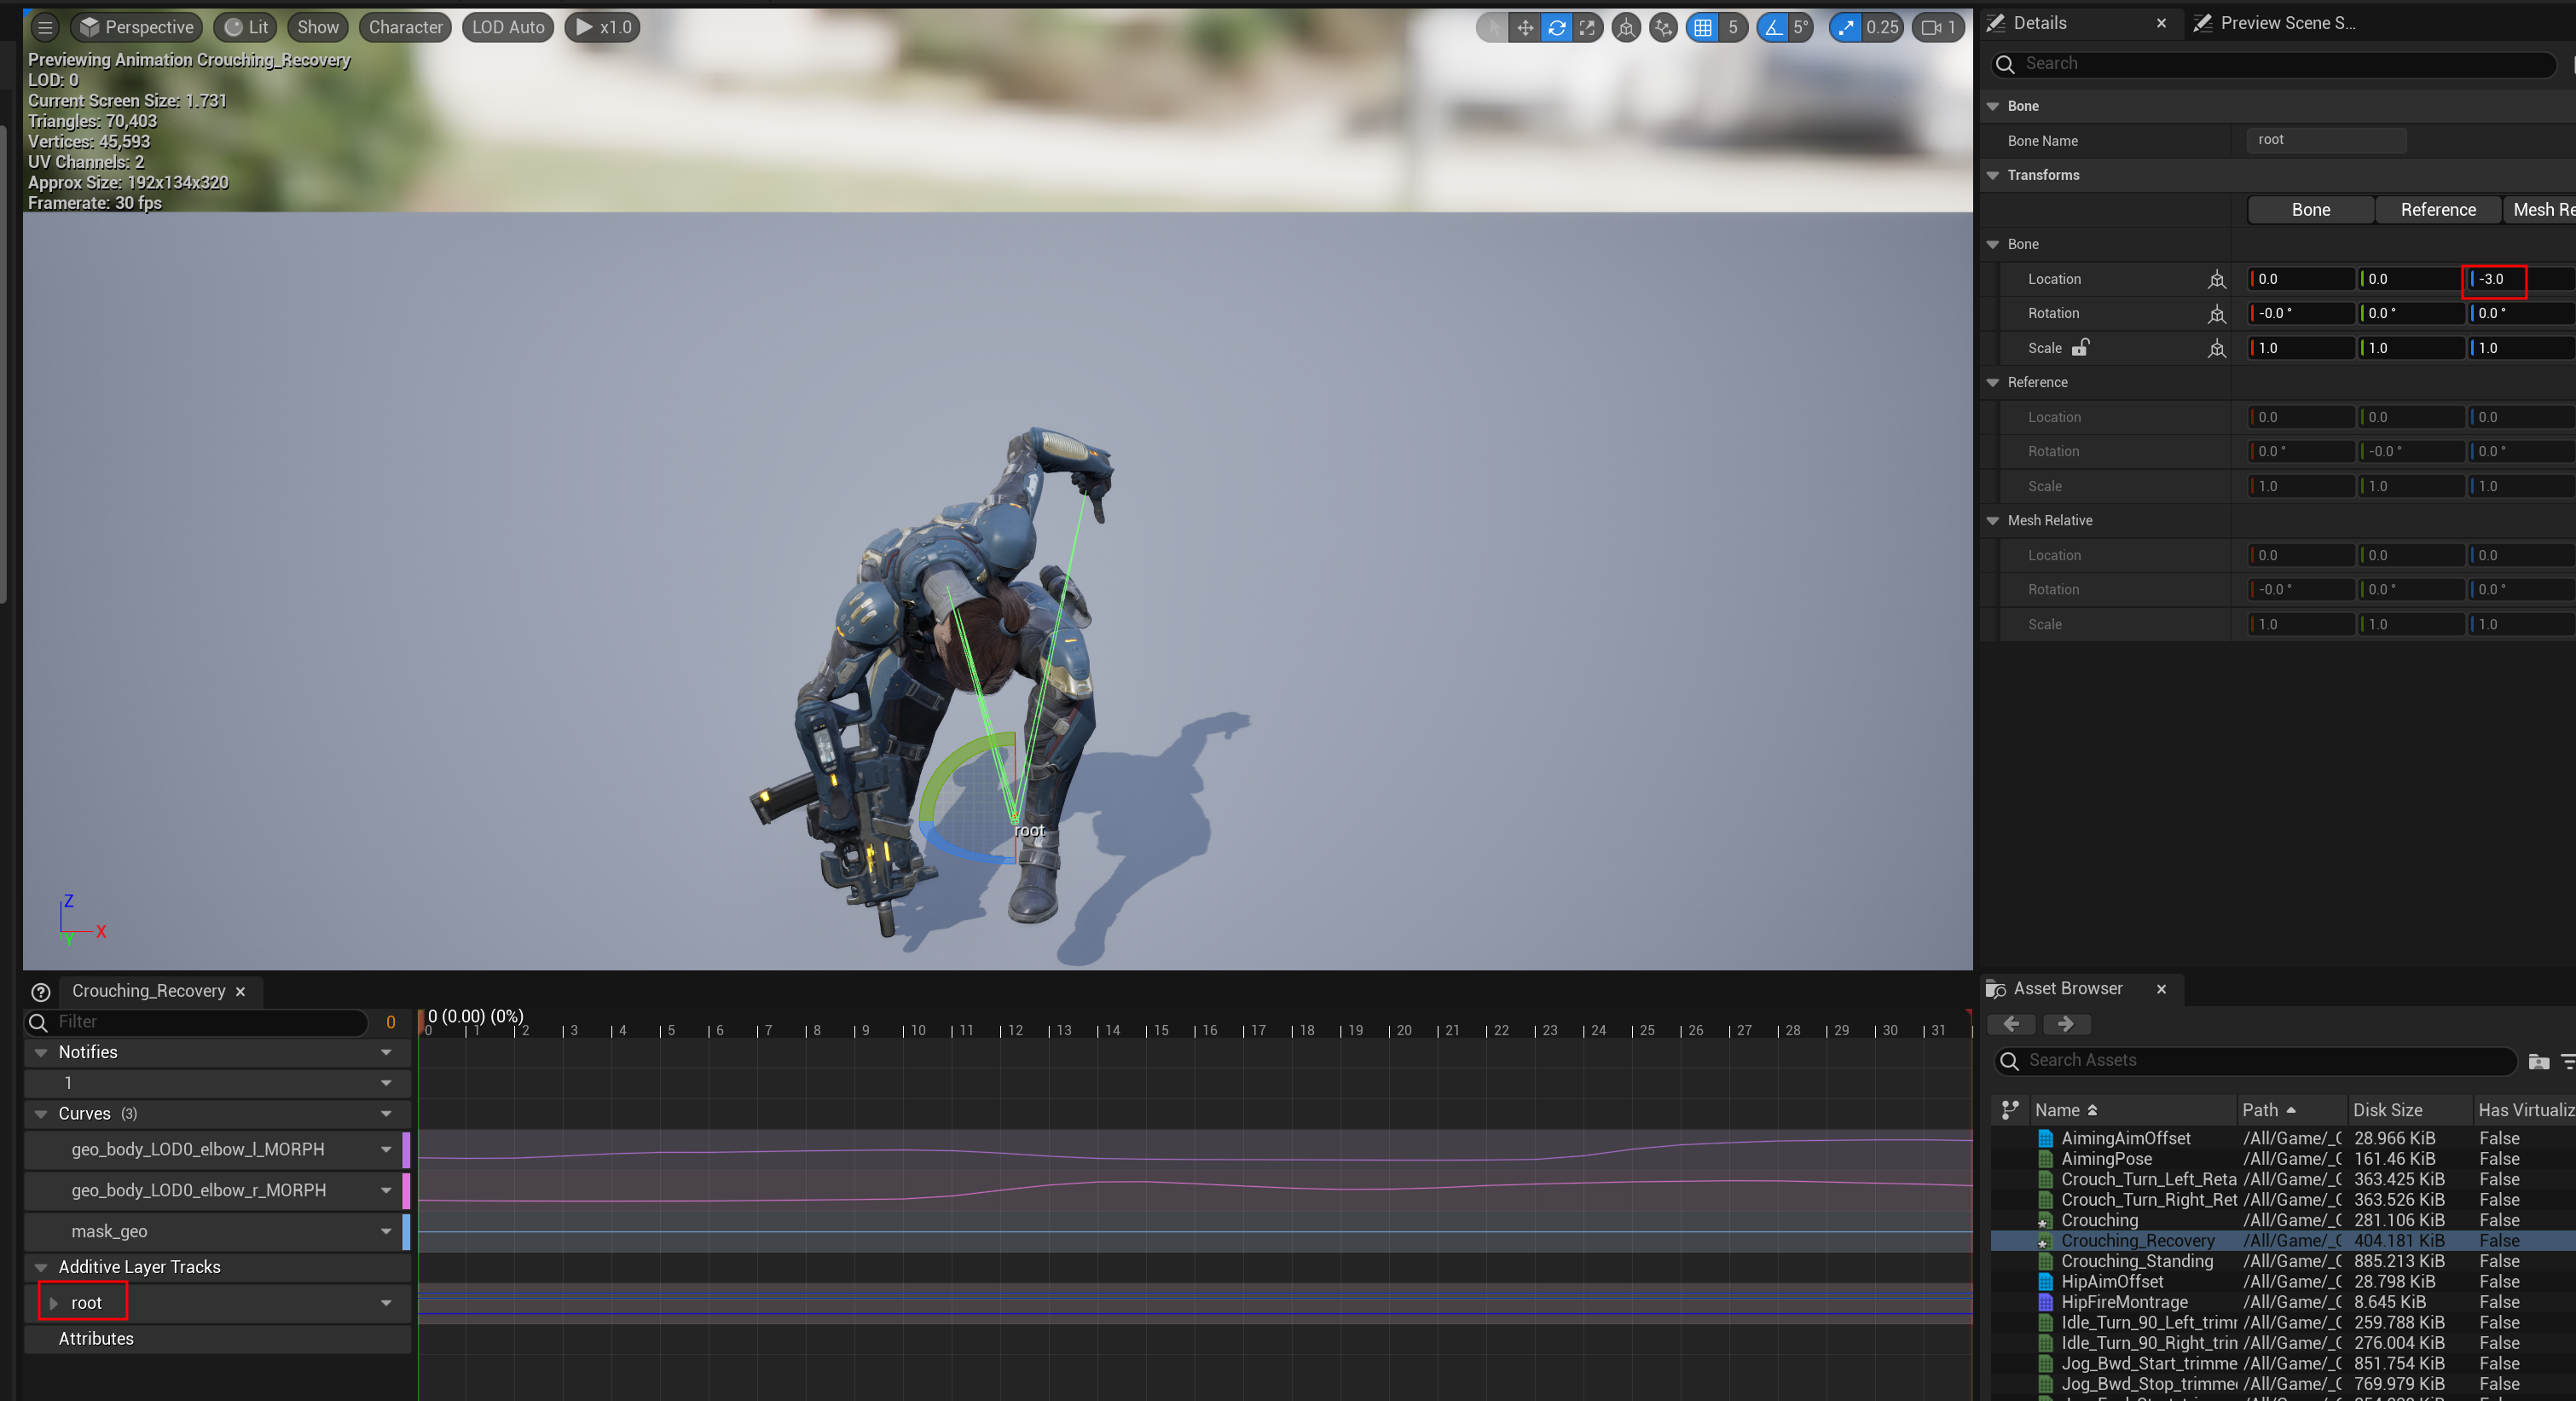Image resolution: width=2576 pixels, height=1401 pixels.
Task: Open the Character viewport menu
Action: pos(405,28)
